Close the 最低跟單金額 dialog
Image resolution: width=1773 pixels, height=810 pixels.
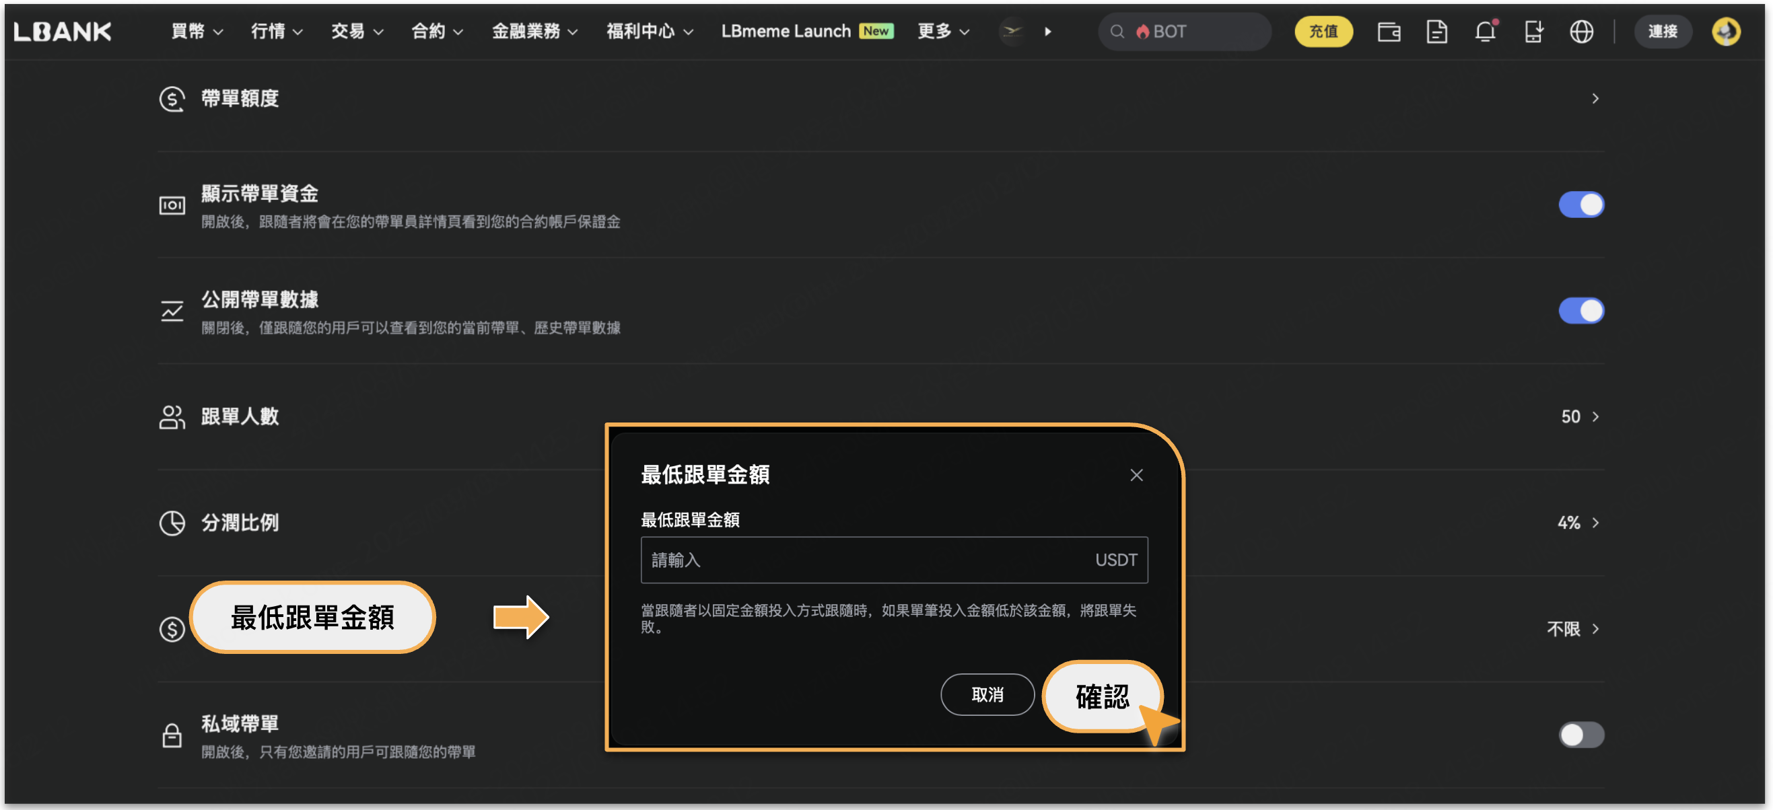(1136, 475)
